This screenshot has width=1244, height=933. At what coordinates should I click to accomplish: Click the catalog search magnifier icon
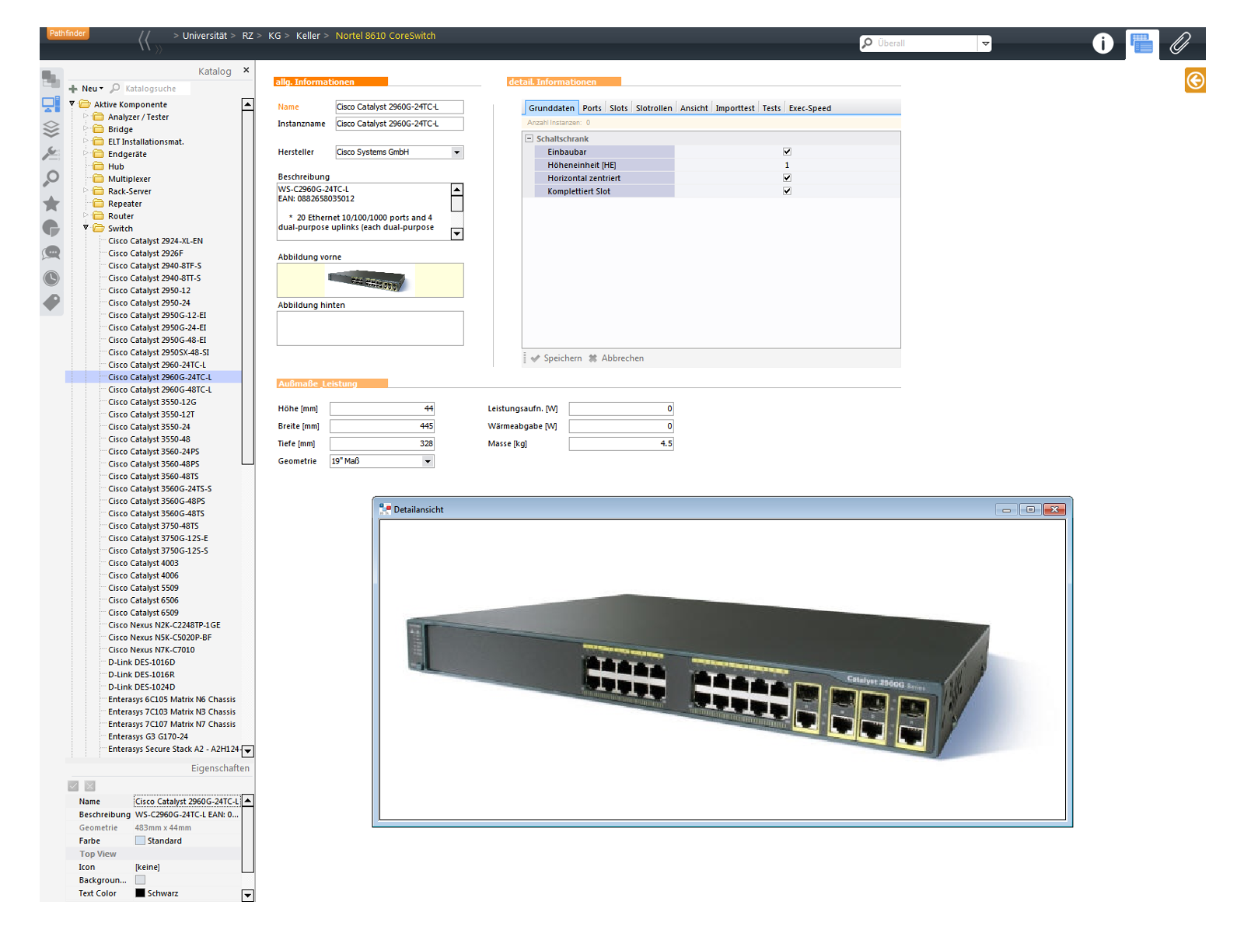pos(115,89)
